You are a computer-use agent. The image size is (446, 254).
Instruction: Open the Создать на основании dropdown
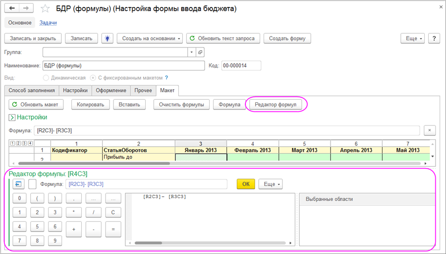150,39
